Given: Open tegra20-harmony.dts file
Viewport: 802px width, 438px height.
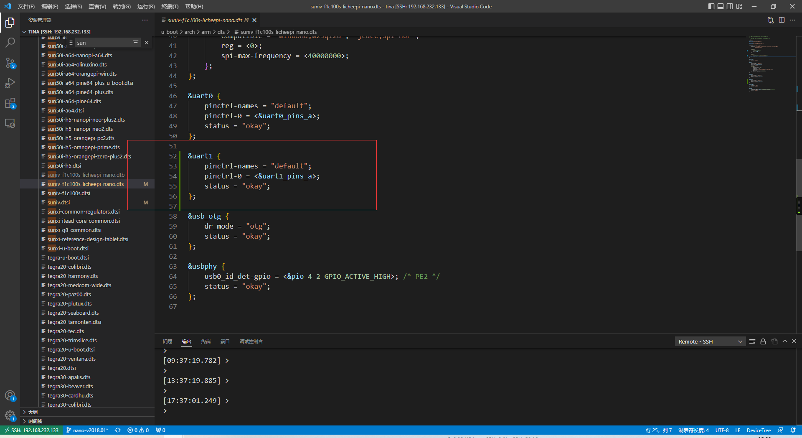Looking at the screenshot, I should tap(73, 276).
